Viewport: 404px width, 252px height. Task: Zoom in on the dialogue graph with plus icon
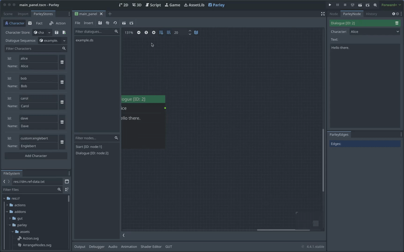[x=154, y=33]
